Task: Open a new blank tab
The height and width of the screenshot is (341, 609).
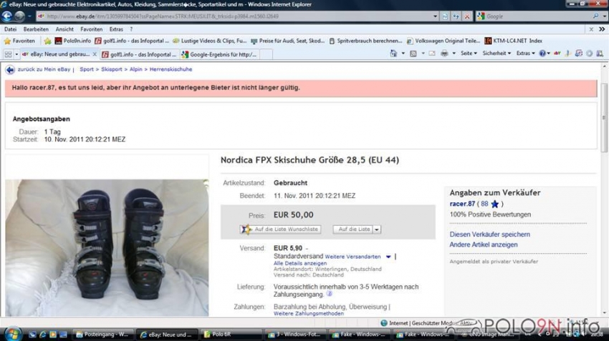Action: 266,54
